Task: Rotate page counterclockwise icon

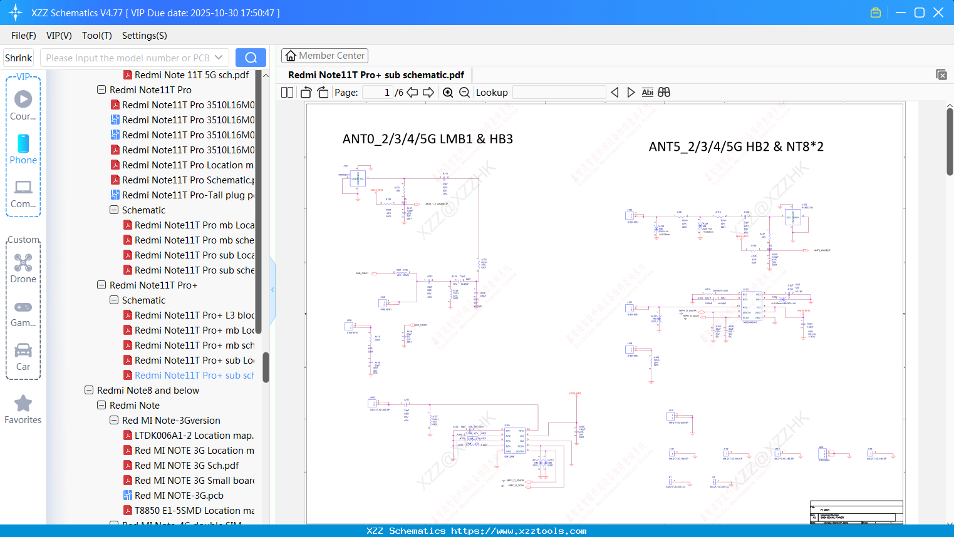Action: (306, 93)
